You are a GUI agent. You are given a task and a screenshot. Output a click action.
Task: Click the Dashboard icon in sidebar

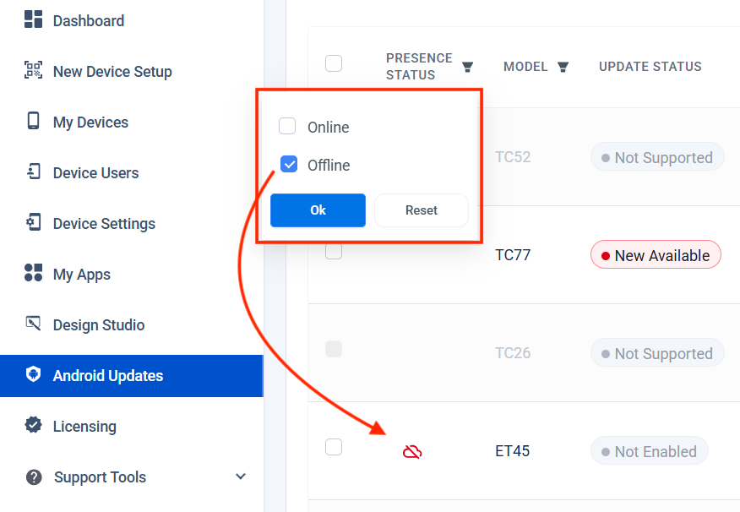click(33, 20)
